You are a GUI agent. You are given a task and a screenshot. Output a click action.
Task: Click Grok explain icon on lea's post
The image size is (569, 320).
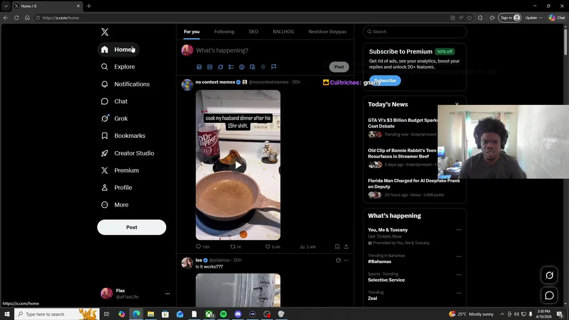point(338,260)
